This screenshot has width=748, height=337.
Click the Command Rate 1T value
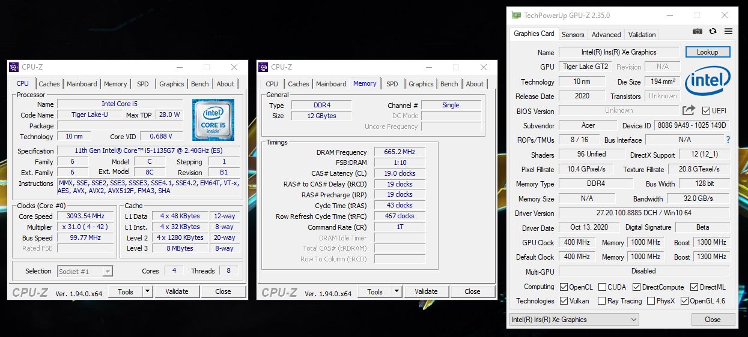400,227
